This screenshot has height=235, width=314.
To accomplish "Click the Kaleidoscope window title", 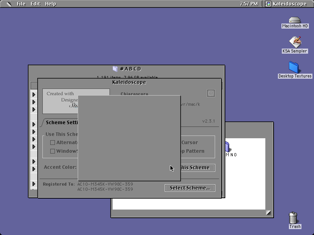I will click(129, 82).
